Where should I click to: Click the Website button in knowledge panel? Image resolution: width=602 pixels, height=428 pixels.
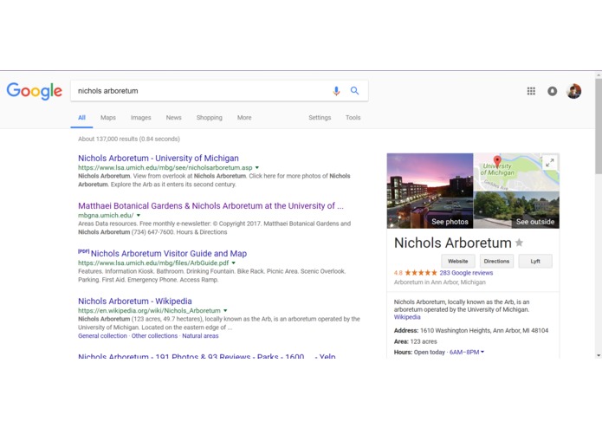pos(458,261)
